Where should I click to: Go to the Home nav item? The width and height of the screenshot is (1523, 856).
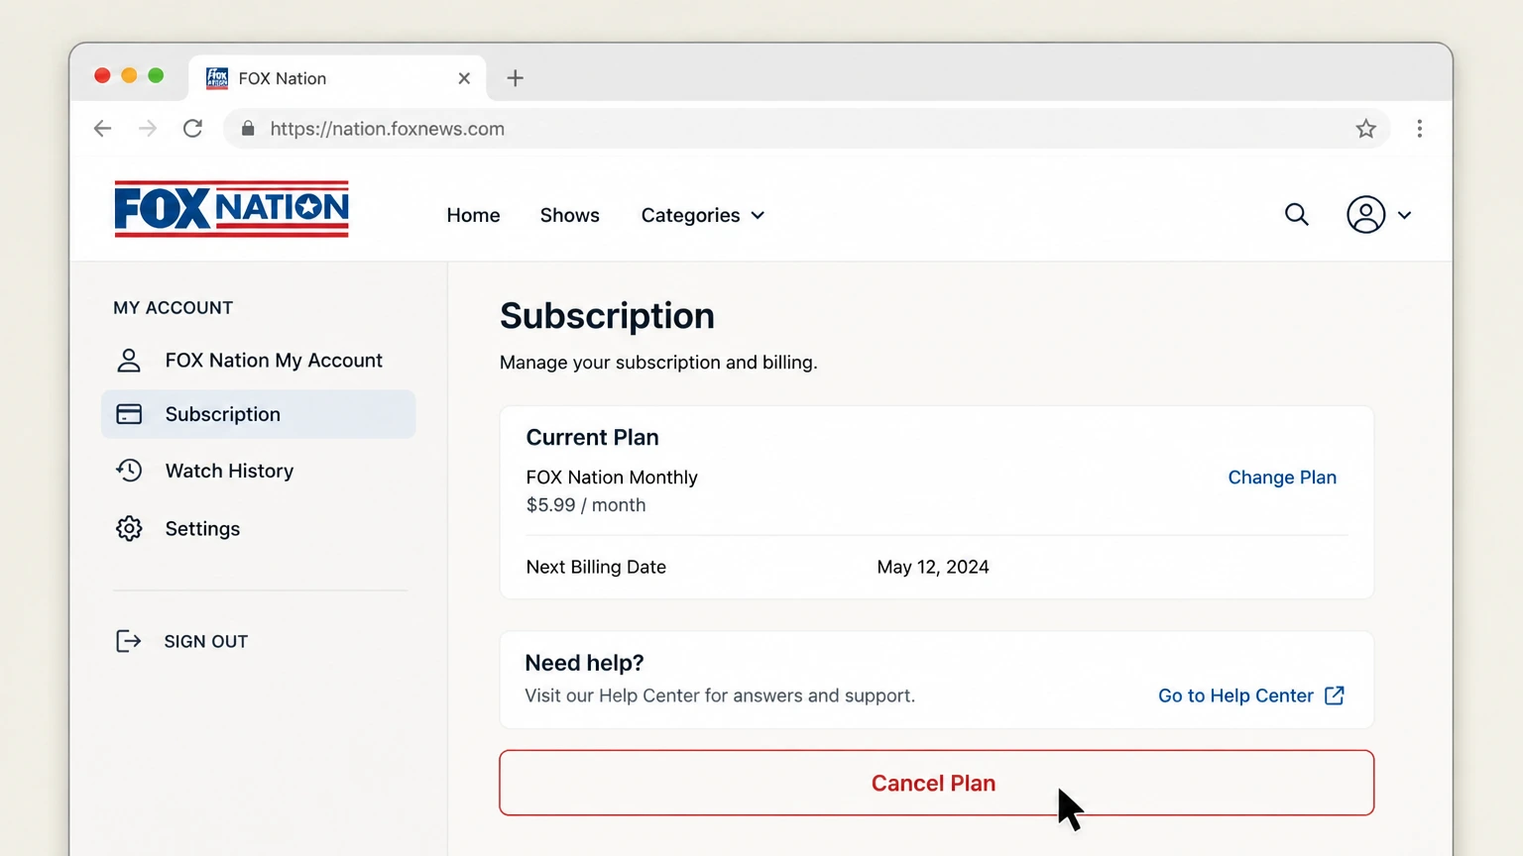(x=473, y=215)
